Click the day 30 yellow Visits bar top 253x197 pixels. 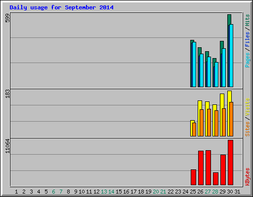[x=230, y=97]
